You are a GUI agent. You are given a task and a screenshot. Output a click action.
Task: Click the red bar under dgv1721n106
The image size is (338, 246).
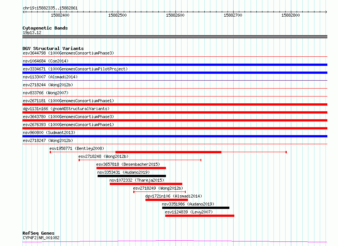[x=167, y=200]
